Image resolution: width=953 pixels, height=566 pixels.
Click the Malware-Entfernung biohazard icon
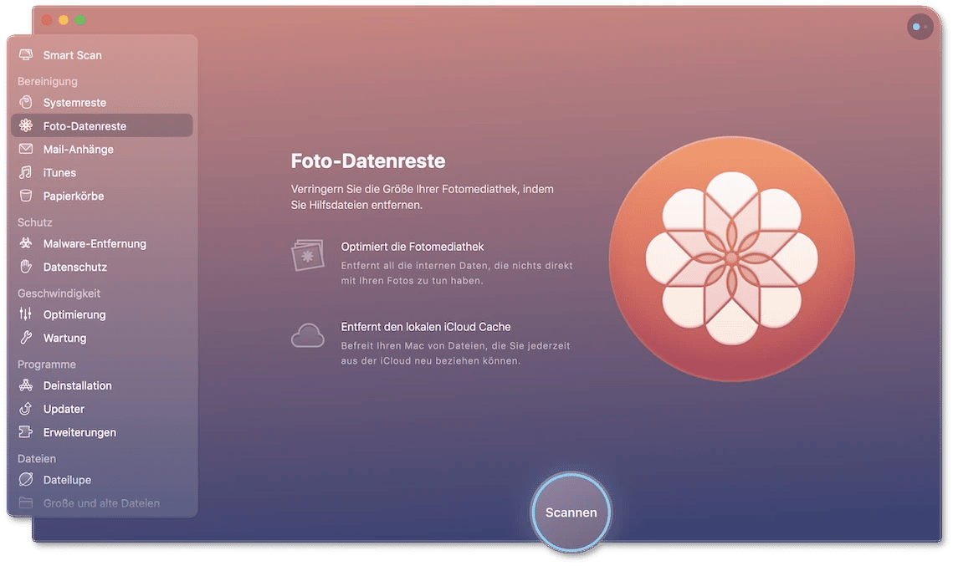[26, 243]
